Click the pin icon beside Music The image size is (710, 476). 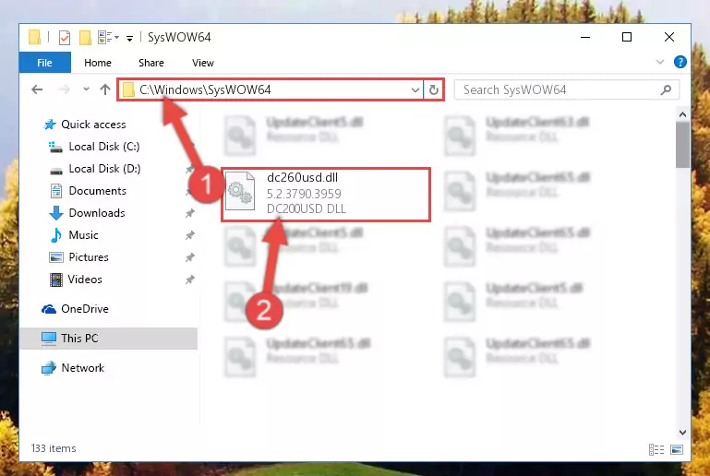click(189, 235)
